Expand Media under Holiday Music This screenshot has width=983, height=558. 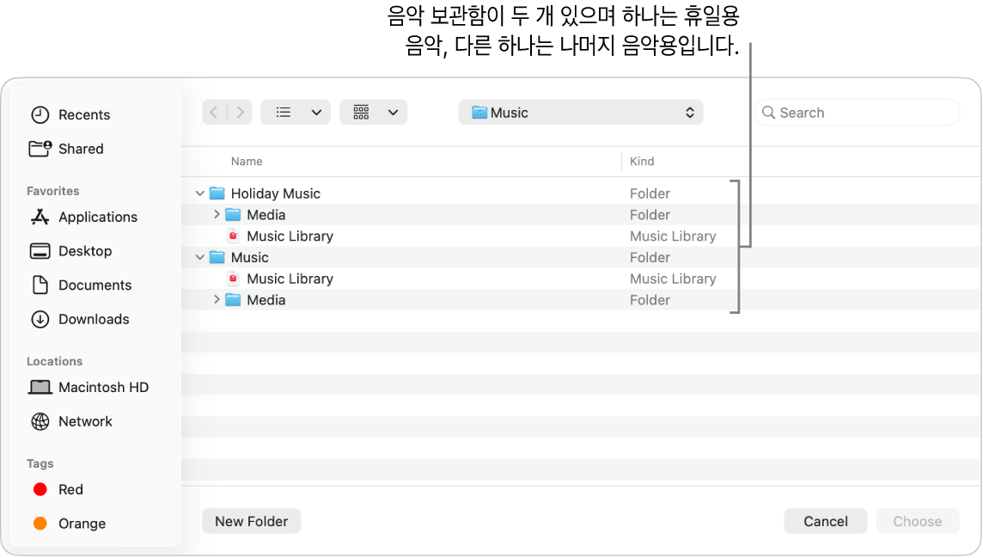pos(217,214)
